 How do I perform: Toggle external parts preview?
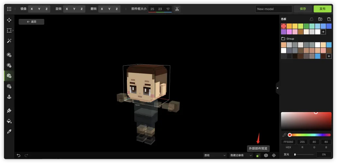coord(258,155)
